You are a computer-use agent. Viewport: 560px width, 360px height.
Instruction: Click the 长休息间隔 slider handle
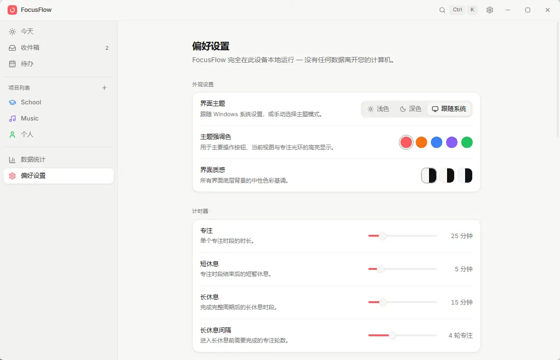pyautogui.click(x=392, y=335)
